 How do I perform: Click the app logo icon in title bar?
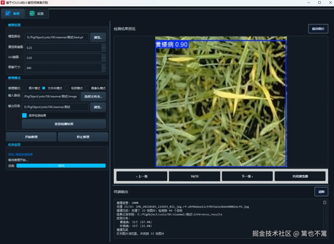[x=3, y=3]
